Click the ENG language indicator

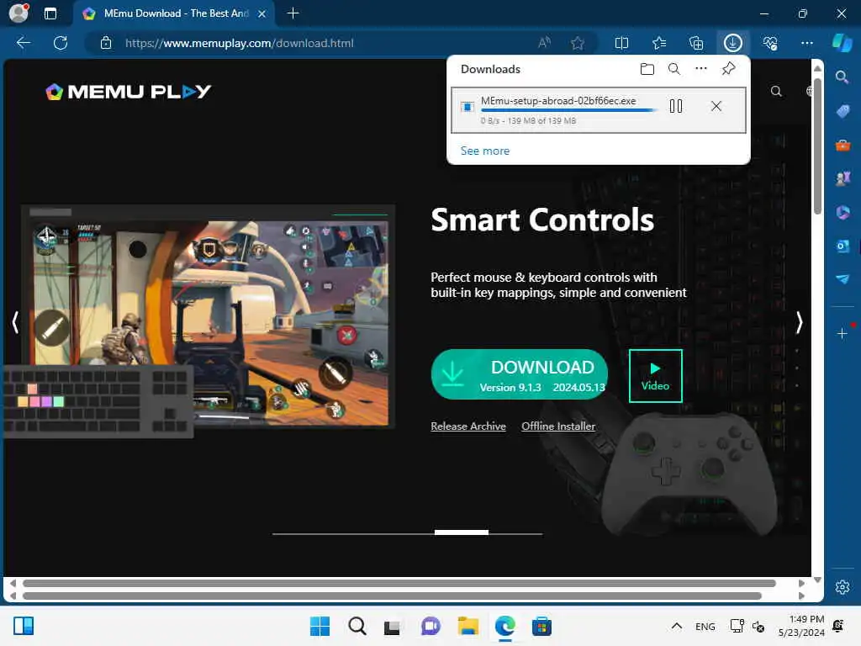705,626
